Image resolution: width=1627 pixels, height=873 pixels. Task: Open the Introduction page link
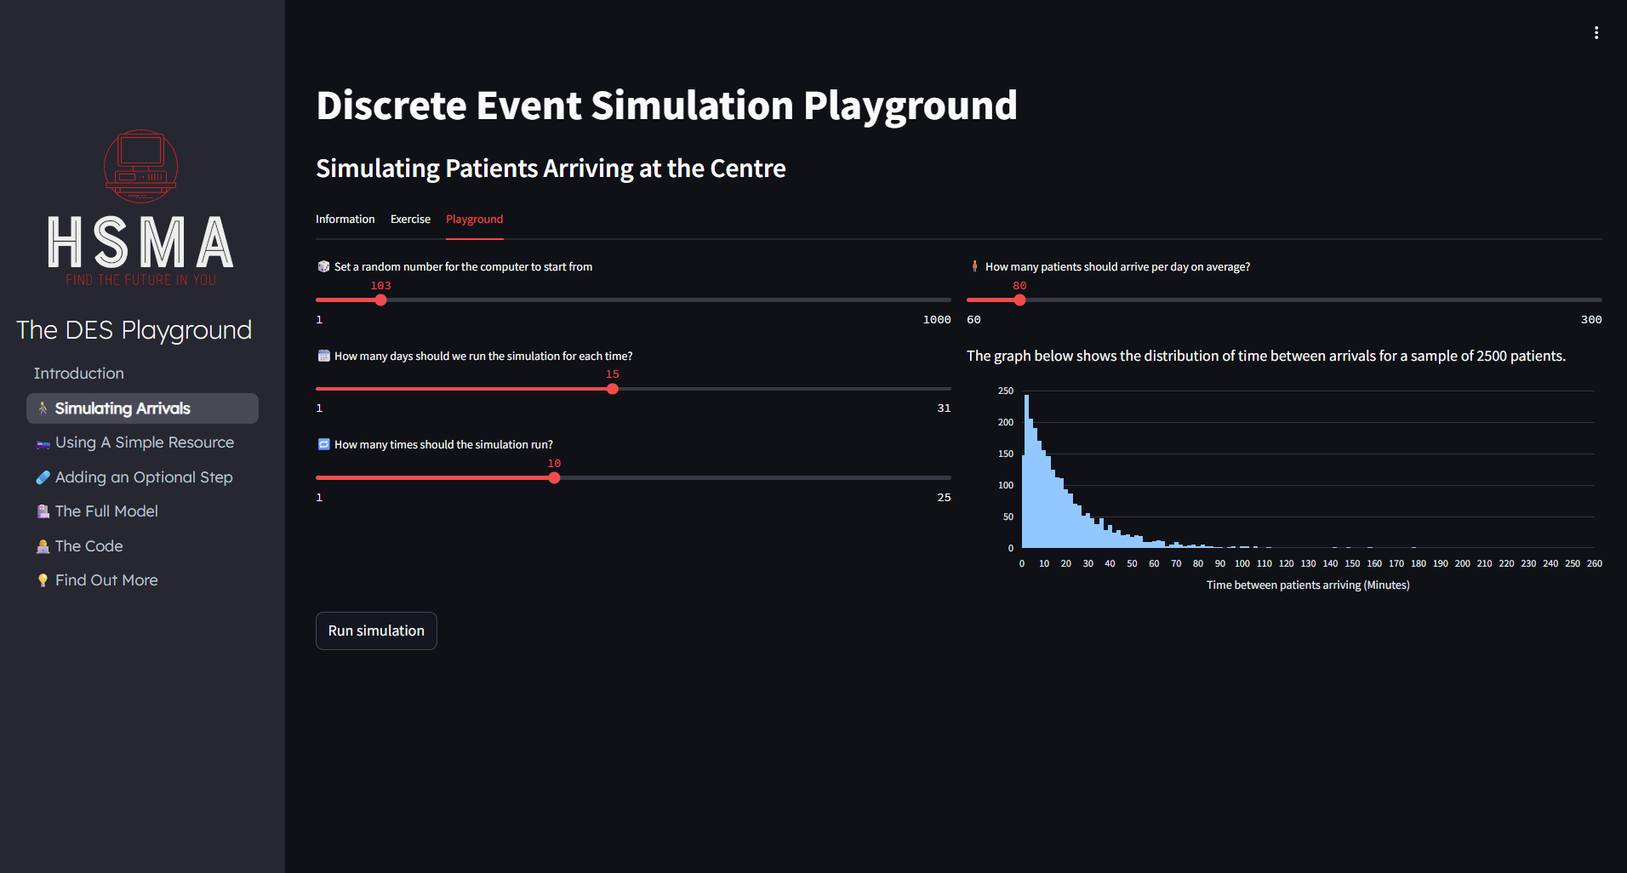(x=78, y=374)
